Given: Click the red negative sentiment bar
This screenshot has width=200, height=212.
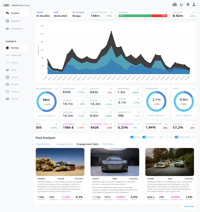Looking at the screenshot, I should (x=159, y=16).
